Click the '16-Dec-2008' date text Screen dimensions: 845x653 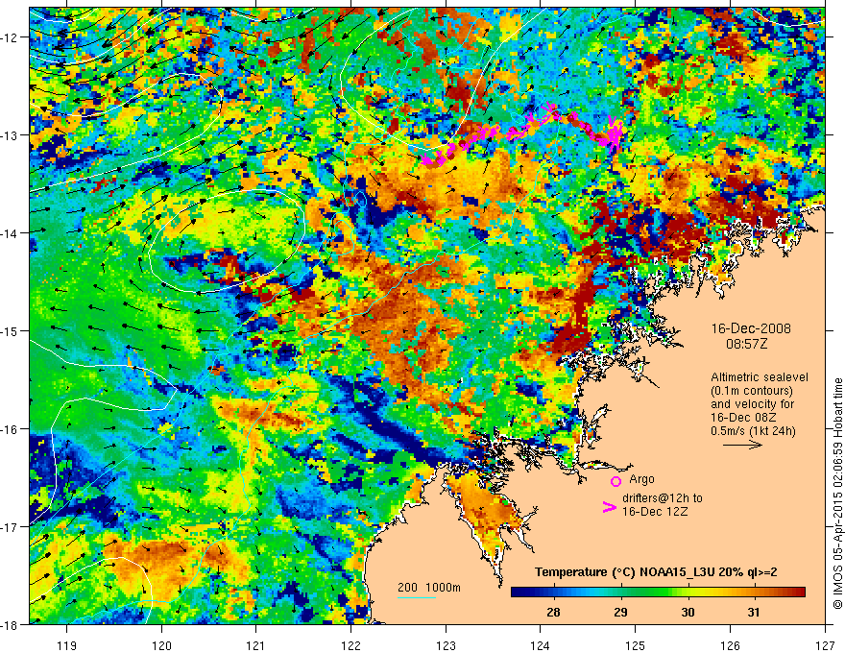(751, 328)
